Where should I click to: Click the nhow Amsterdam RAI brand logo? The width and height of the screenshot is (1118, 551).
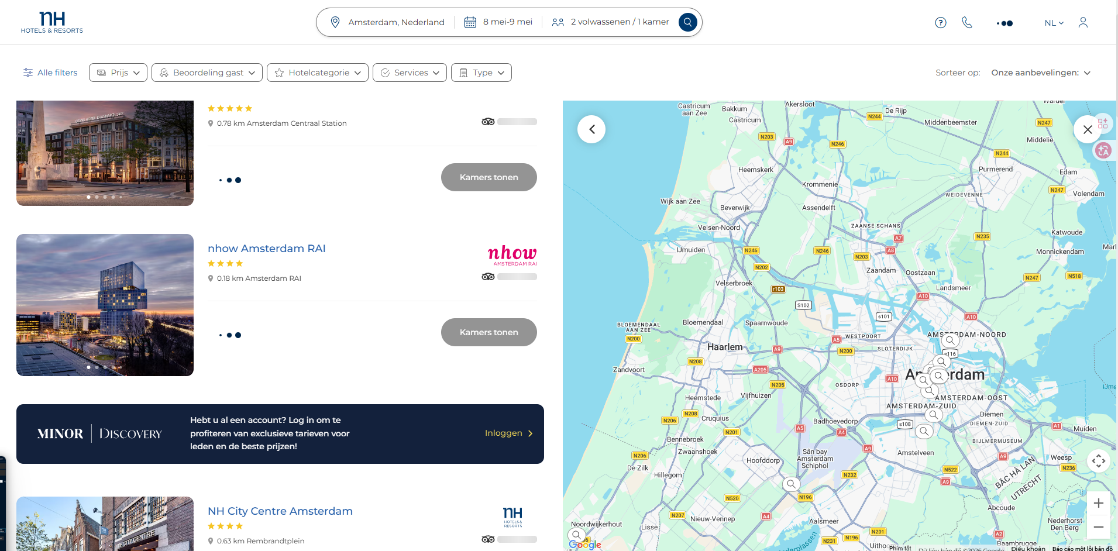coord(512,255)
